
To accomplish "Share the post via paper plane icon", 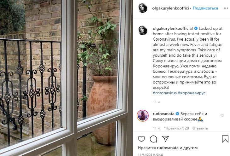I will pyautogui.click(x=165, y=139).
